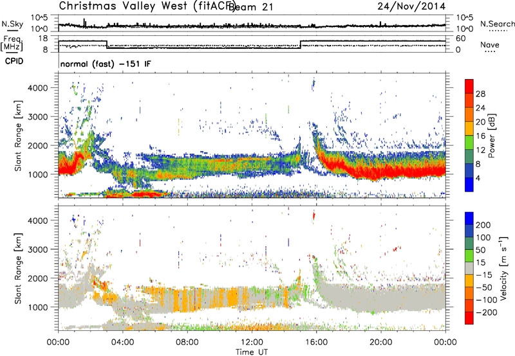Screen dimensions: 515x356
Task: Click the right '10^0' noise axis label
Action: (465, 29)
